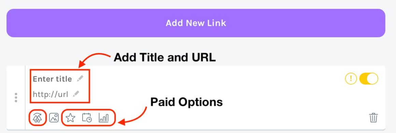Click the http://url text field

tap(51, 94)
